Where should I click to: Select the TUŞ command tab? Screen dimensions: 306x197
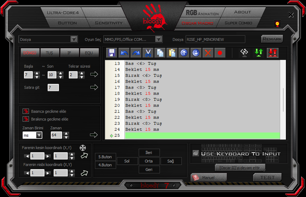pos(49,53)
